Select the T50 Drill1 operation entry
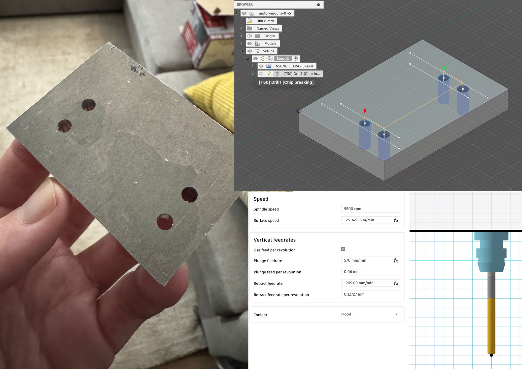522x369 pixels. (302, 74)
